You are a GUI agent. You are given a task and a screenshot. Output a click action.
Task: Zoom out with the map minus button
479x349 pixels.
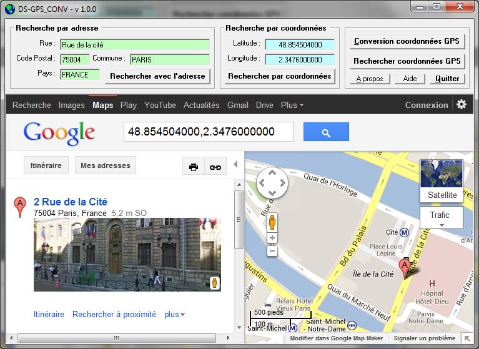pyautogui.click(x=272, y=251)
